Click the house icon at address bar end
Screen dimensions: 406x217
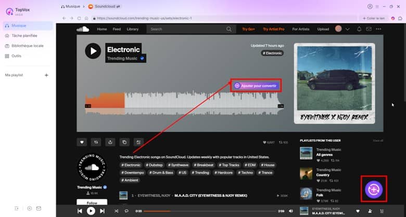[400, 18]
